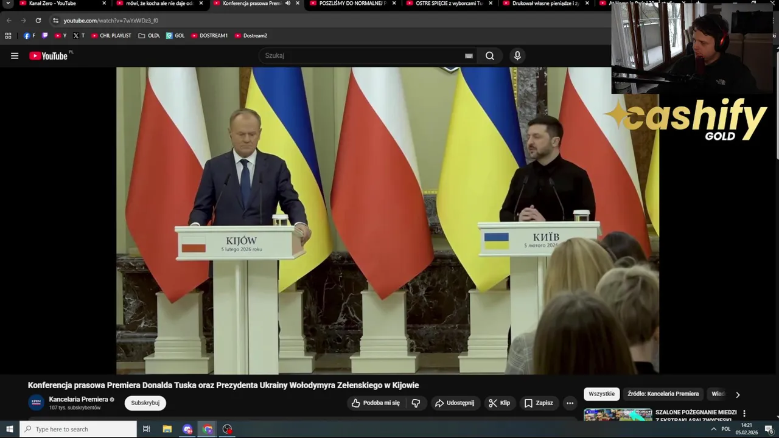Open options for the SZALONE POŻEGNANIE video
The width and height of the screenshot is (779, 438).
744,414
